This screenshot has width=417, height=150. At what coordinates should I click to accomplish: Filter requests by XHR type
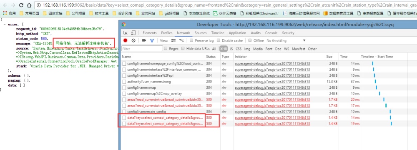(223, 49)
